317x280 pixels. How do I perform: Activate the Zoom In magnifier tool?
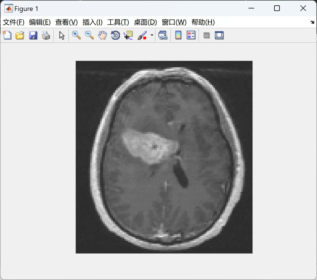pyautogui.click(x=76, y=35)
